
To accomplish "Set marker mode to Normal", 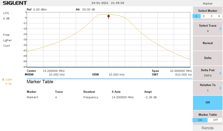I will (208, 43).
